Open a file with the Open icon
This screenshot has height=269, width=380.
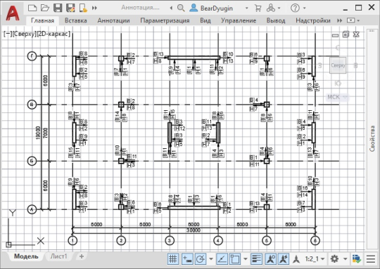[45, 8]
